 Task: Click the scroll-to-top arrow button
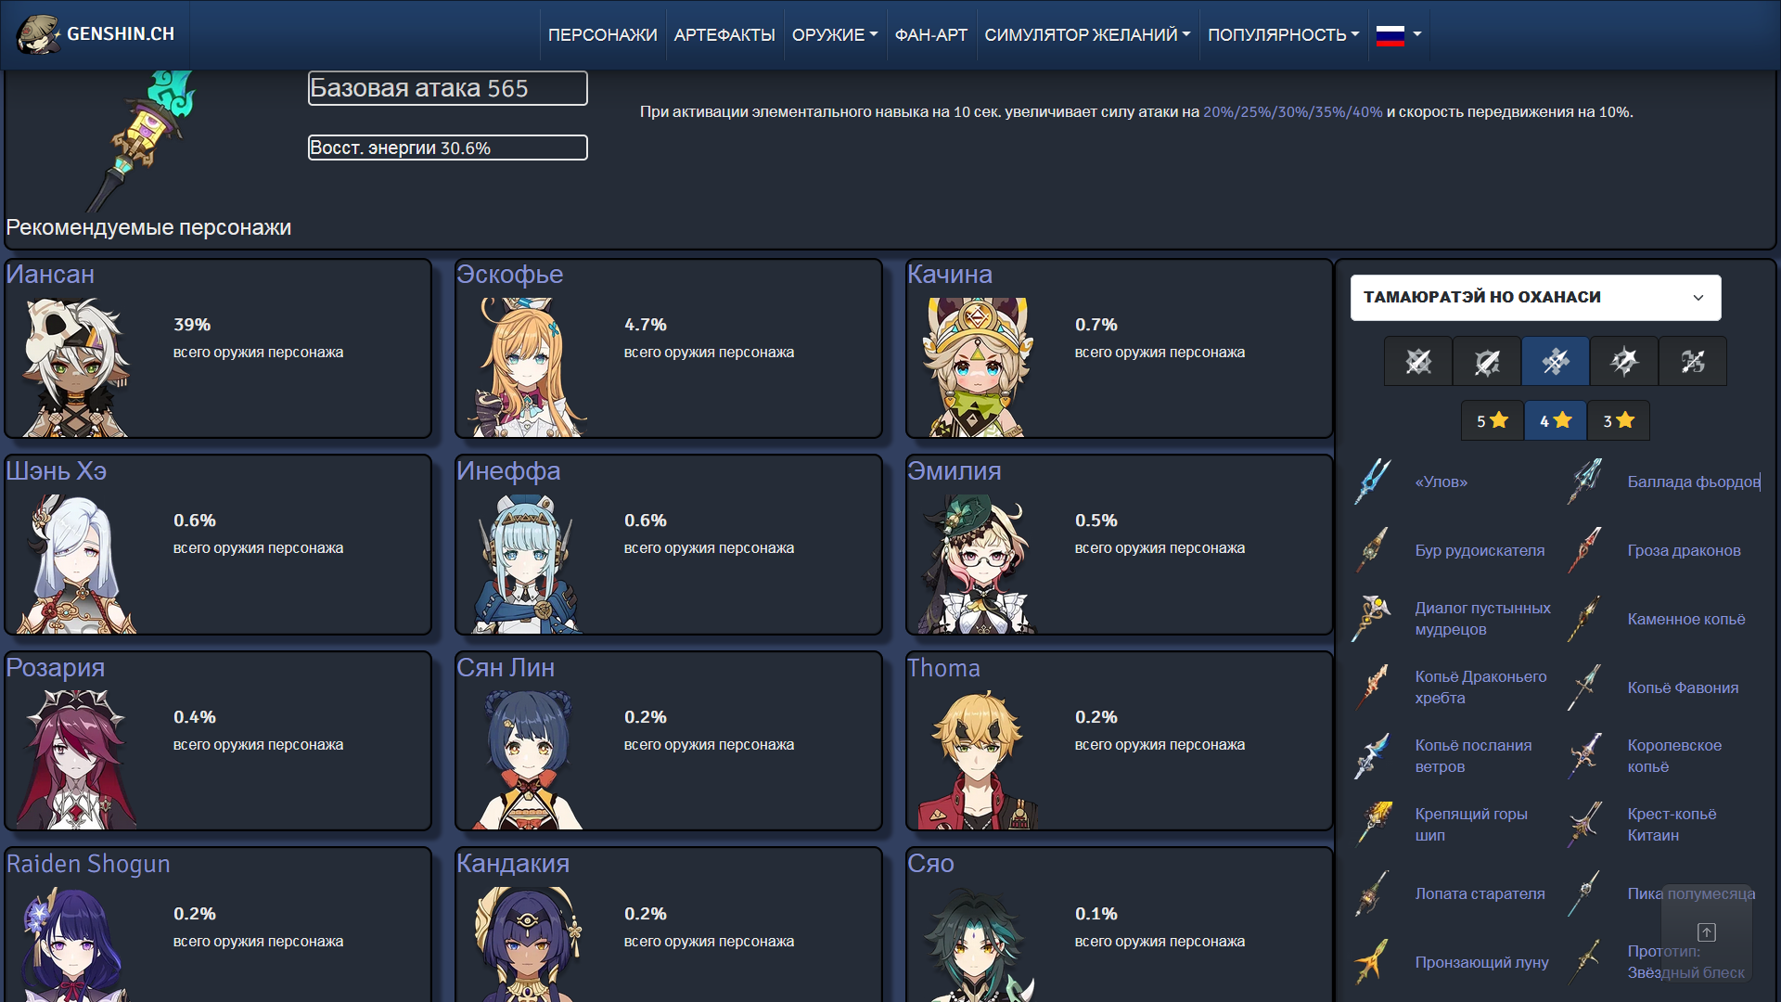pos(1707,931)
